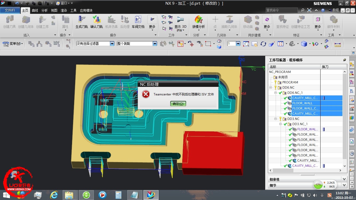
Task: Click the rotate view icon
Action: click(x=263, y=44)
